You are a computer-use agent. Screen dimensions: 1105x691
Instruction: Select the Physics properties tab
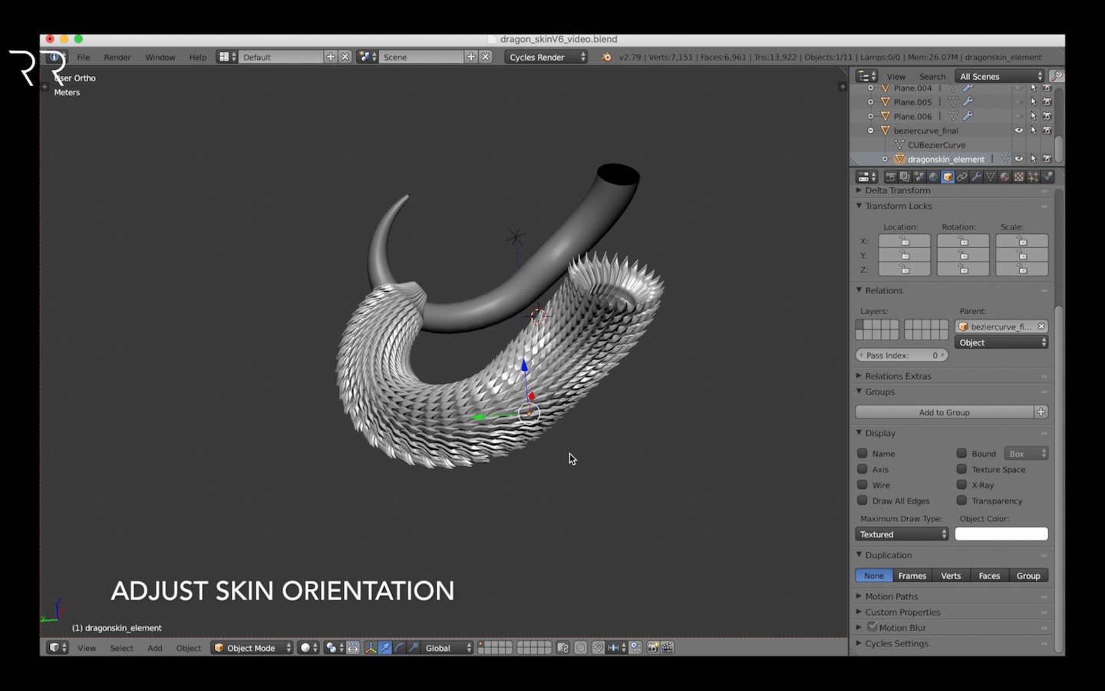(1047, 177)
